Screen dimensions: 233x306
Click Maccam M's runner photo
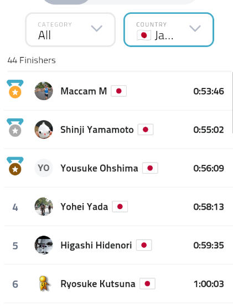(44, 91)
